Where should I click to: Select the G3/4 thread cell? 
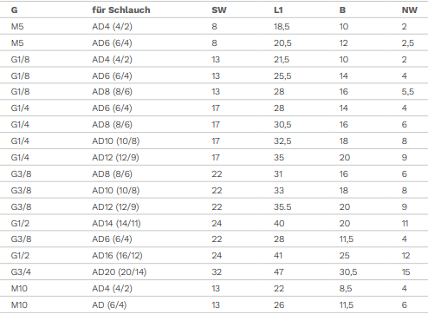[21, 272]
